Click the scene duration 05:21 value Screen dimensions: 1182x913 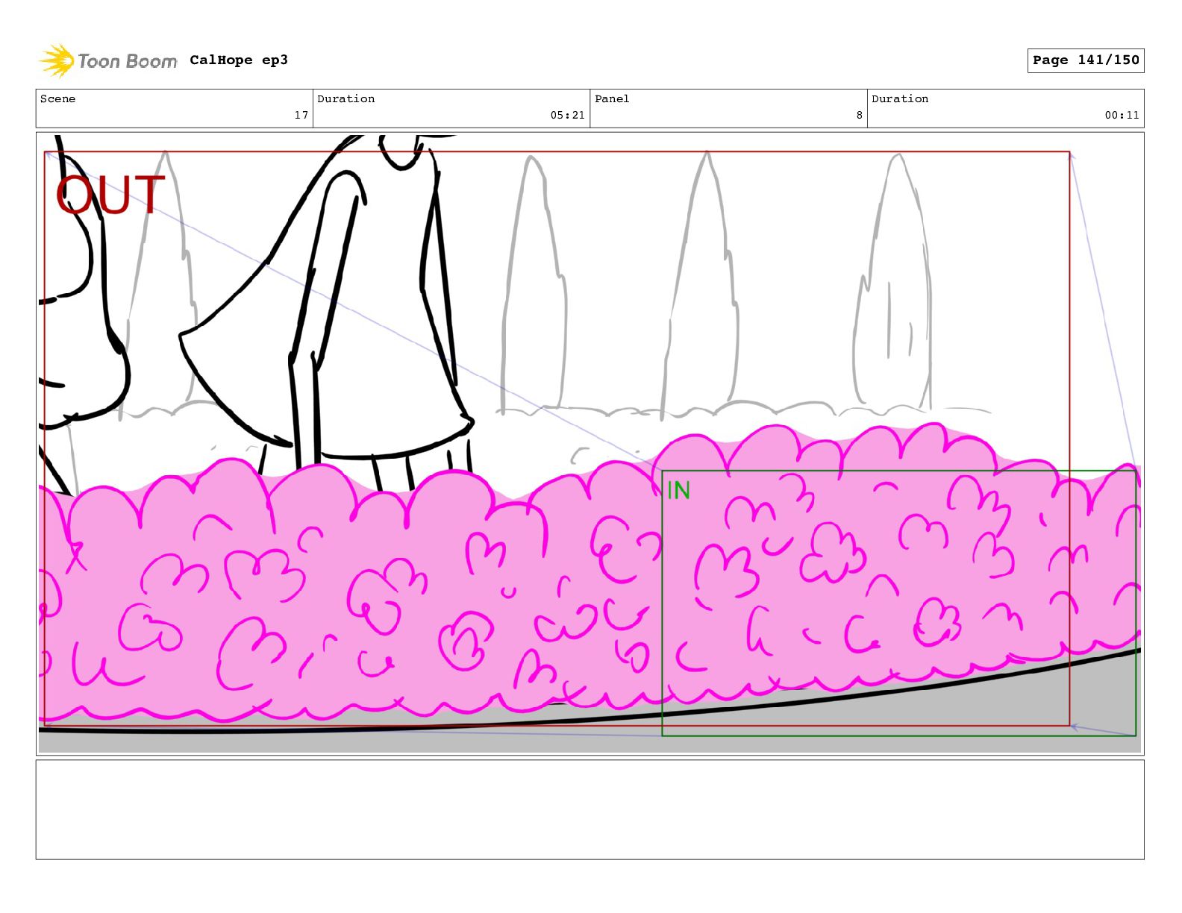pos(567,116)
